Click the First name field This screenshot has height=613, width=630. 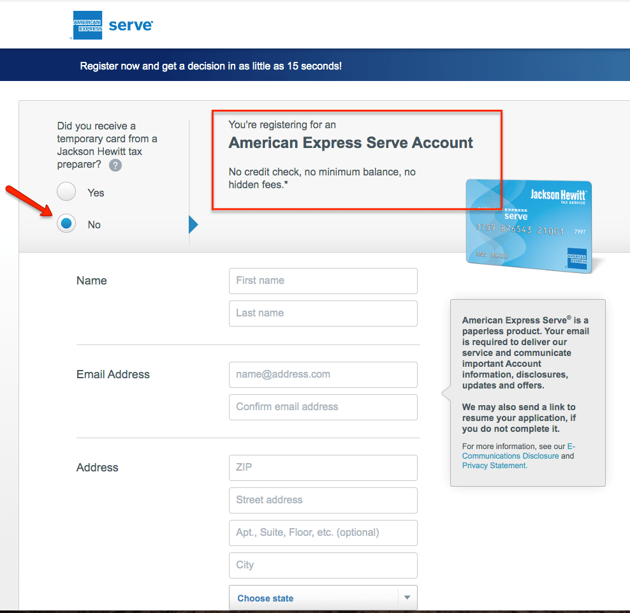click(x=323, y=281)
